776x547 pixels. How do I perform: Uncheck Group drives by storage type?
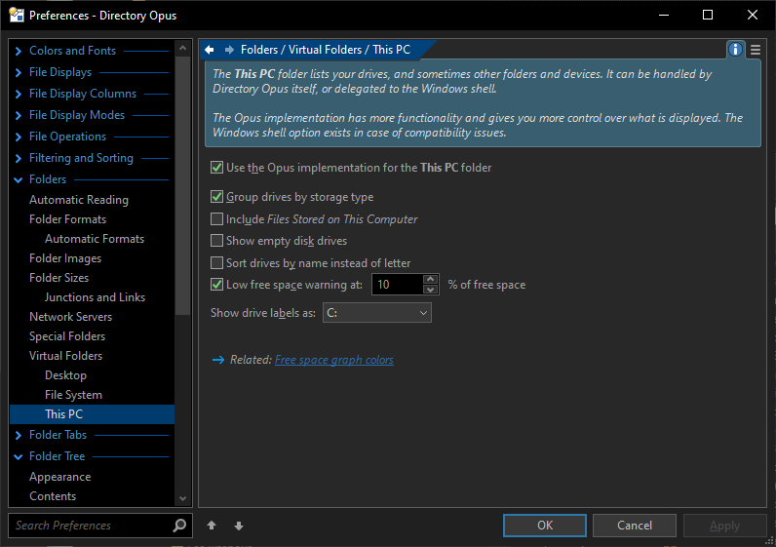pos(216,197)
